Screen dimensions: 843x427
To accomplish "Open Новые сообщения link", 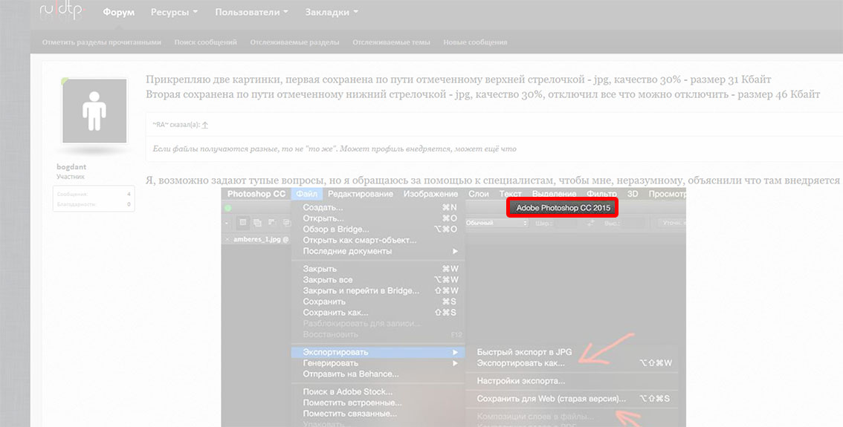I will point(475,42).
